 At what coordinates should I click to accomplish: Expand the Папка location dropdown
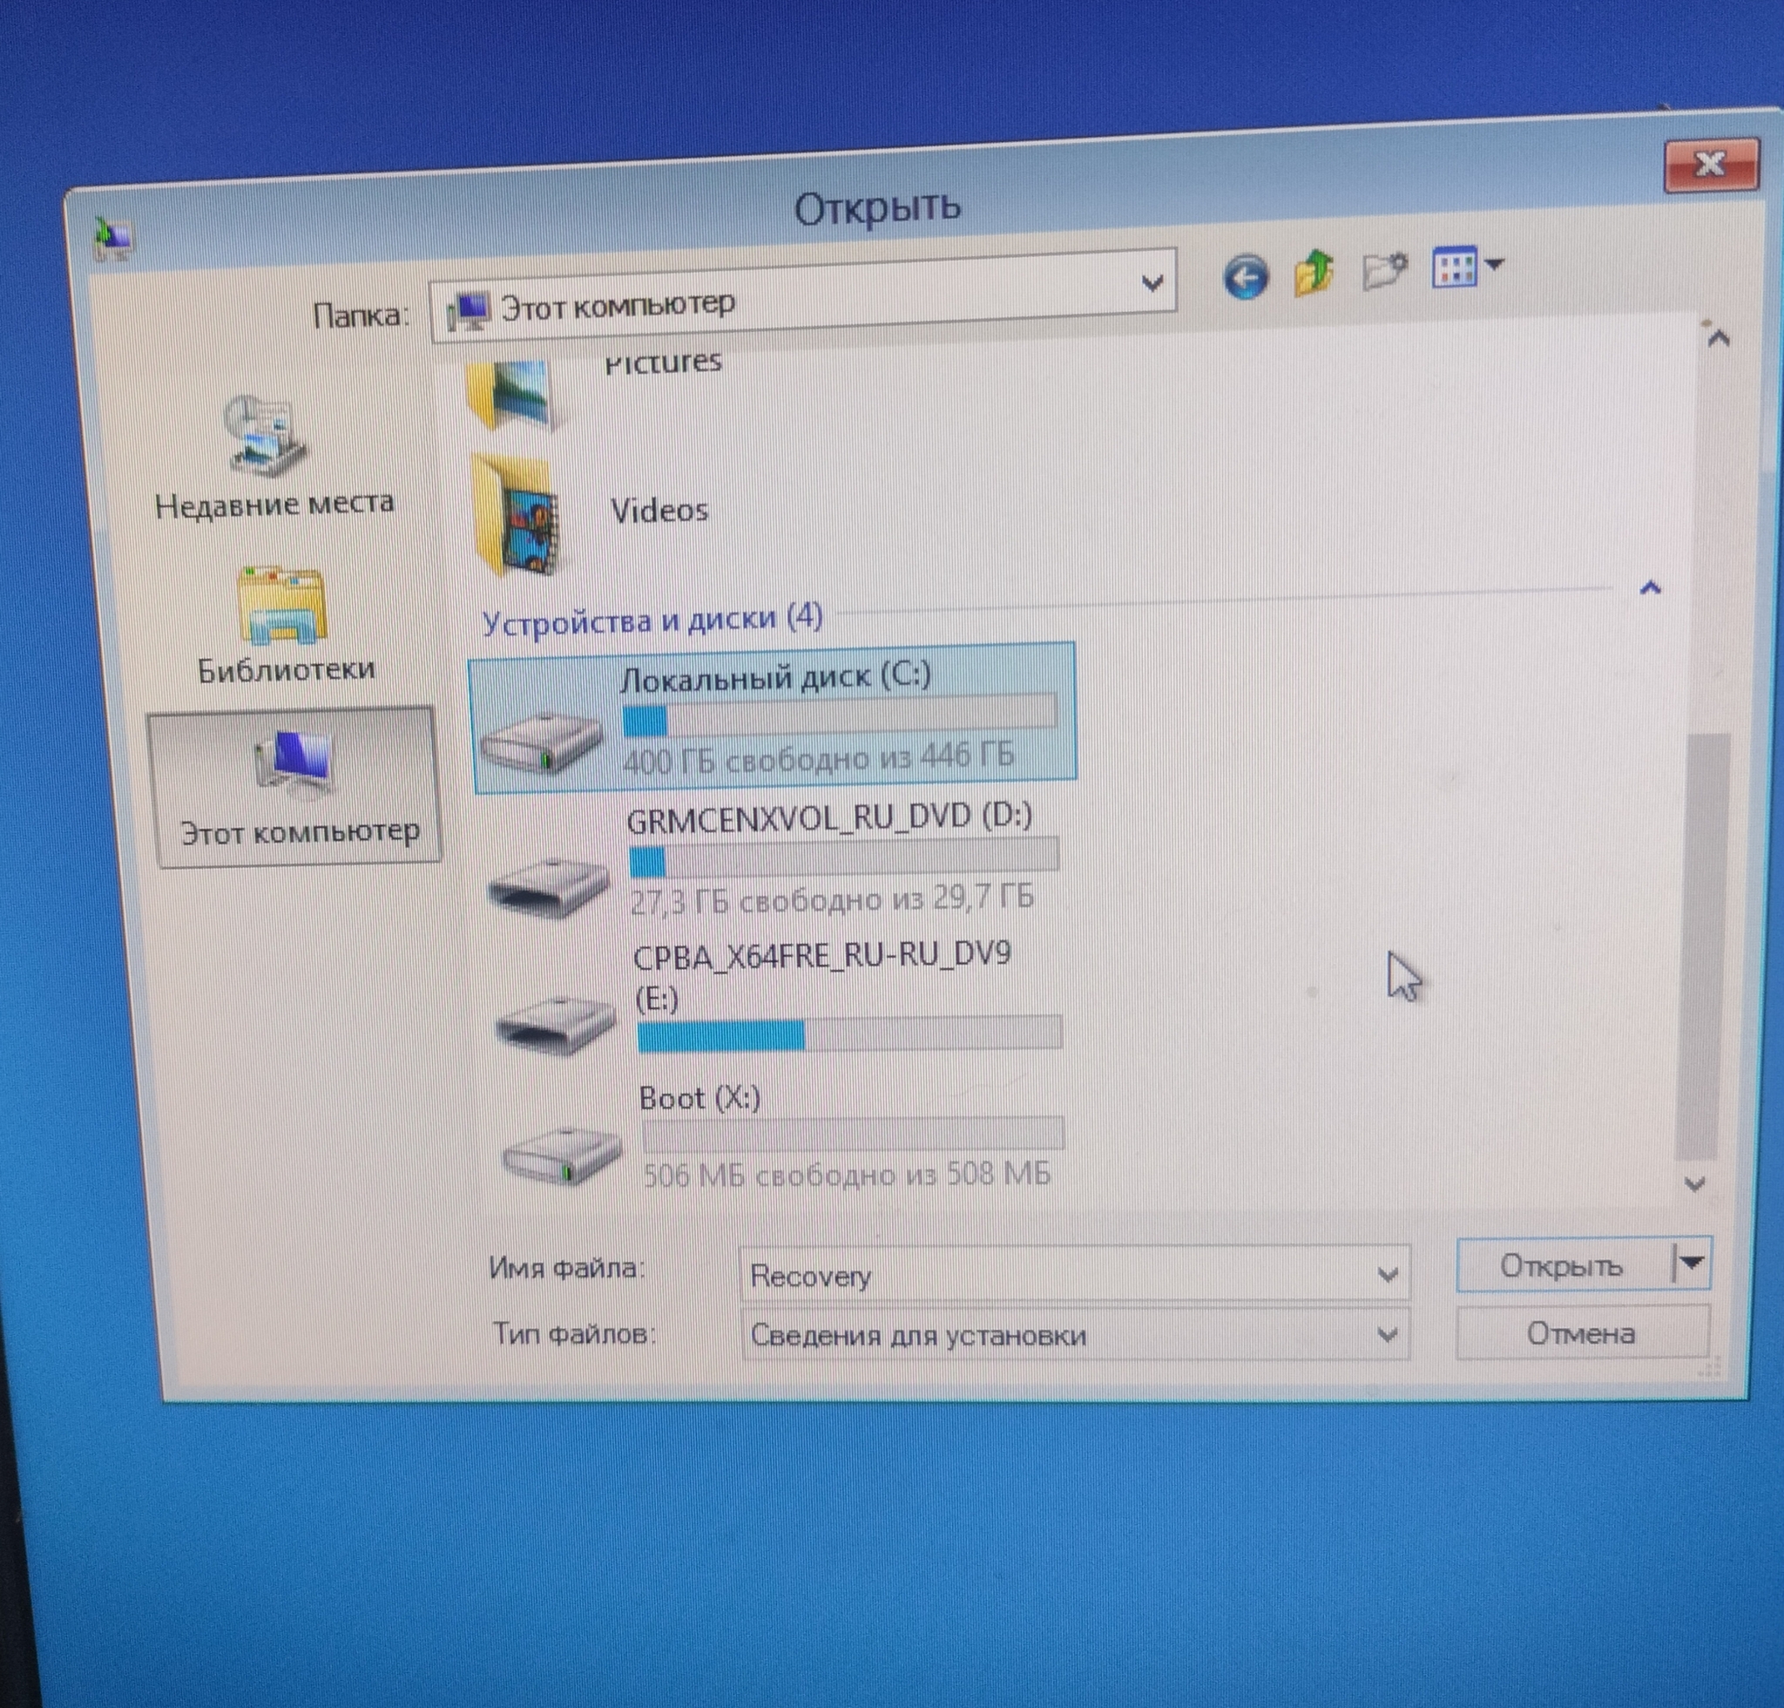pyautogui.click(x=1152, y=284)
